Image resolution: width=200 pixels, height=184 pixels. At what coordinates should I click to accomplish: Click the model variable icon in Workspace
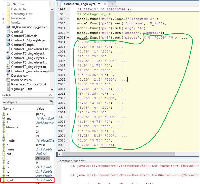[x=4, y=140]
